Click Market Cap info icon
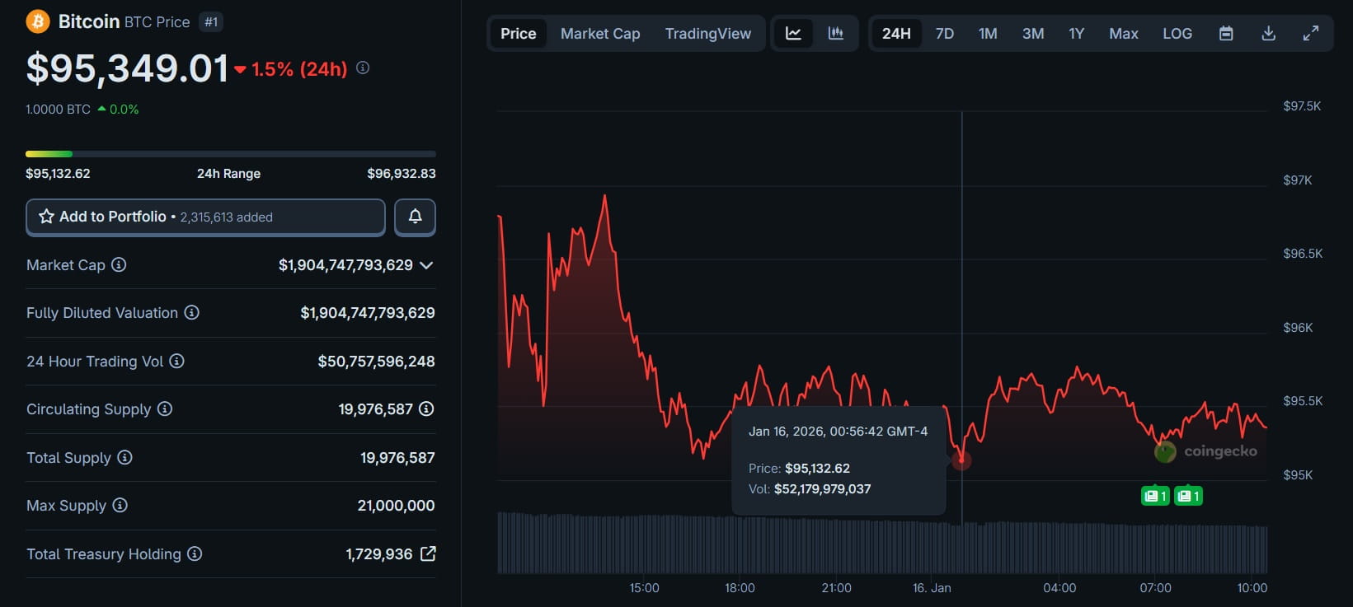The height and width of the screenshot is (607, 1353). point(119,264)
